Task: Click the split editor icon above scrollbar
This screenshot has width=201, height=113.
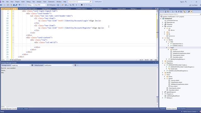Action: coord(157,11)
